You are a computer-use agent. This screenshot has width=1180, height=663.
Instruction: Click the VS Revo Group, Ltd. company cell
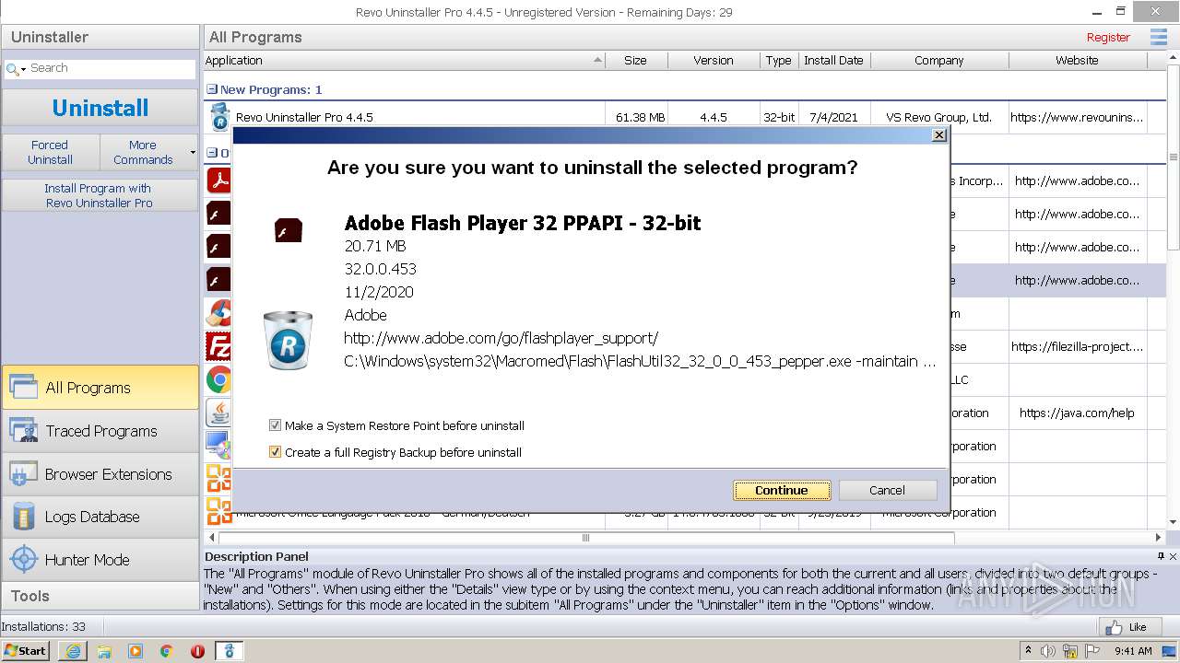pos(938,117)
